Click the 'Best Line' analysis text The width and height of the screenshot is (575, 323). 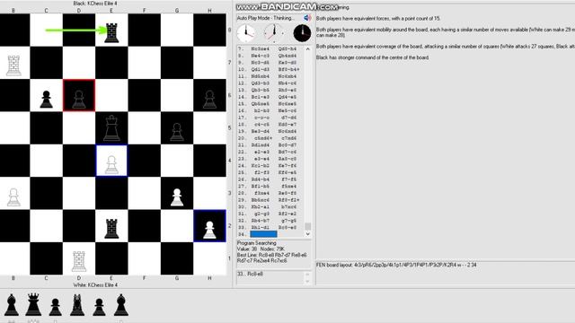point(271,258)
